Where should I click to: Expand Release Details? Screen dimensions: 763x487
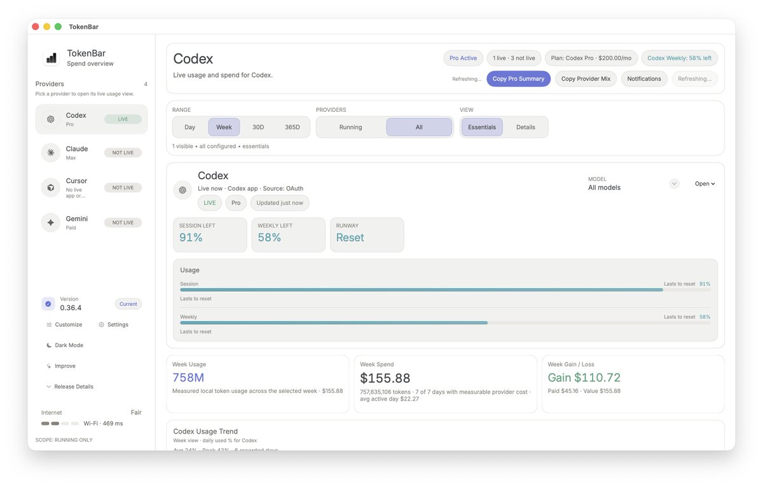click(x=70, y=387)
